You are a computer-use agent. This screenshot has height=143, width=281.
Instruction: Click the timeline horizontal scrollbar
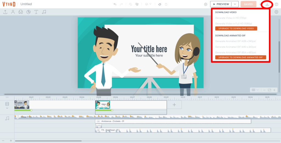click(x=48, y=141)
